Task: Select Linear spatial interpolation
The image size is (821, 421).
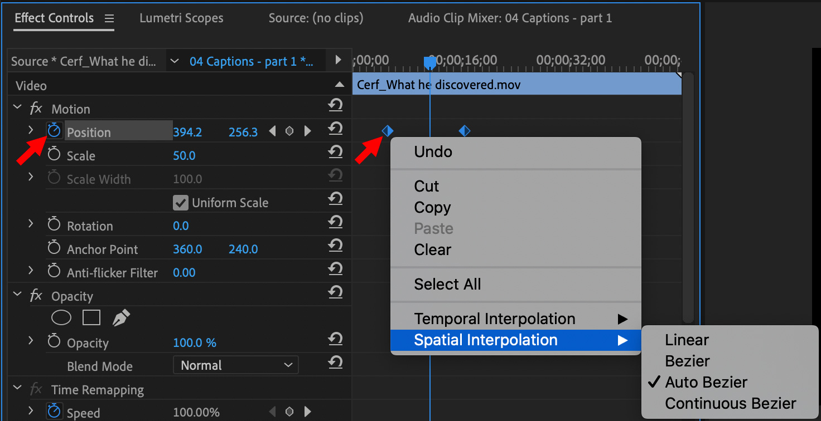Action: click(687, 340)
